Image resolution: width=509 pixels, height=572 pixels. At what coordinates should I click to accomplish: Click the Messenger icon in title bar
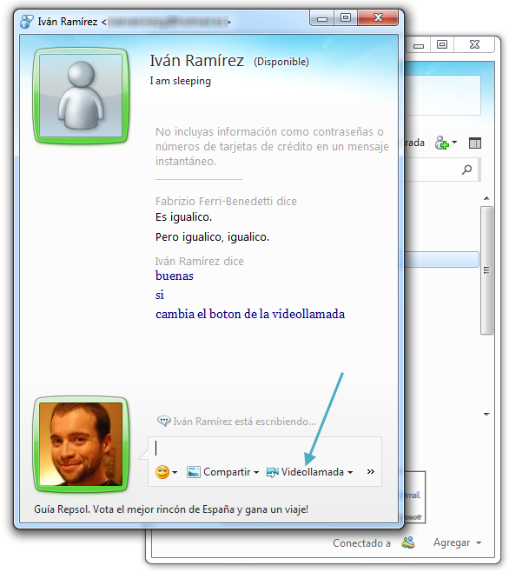click(27, 22)
